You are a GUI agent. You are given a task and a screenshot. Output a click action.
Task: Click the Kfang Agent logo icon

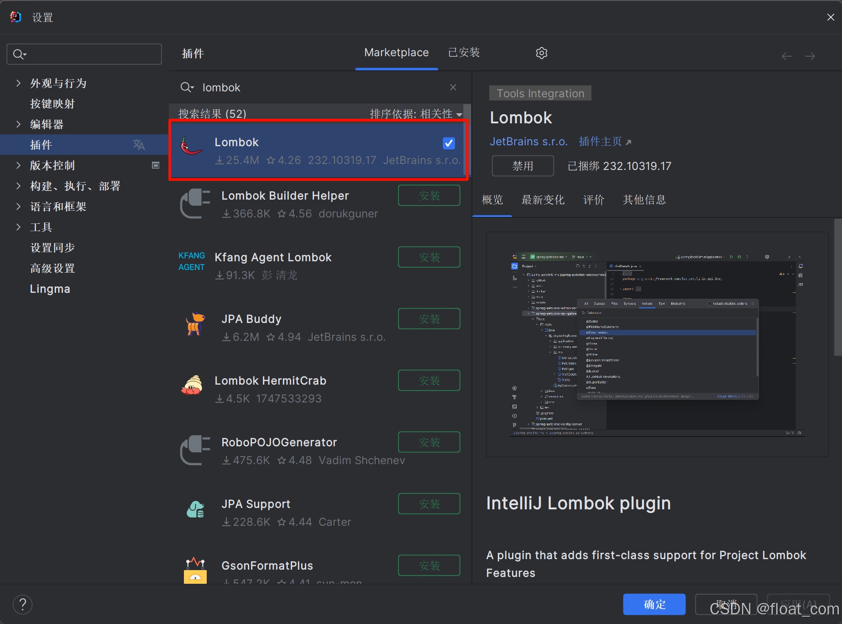point(192,261)
